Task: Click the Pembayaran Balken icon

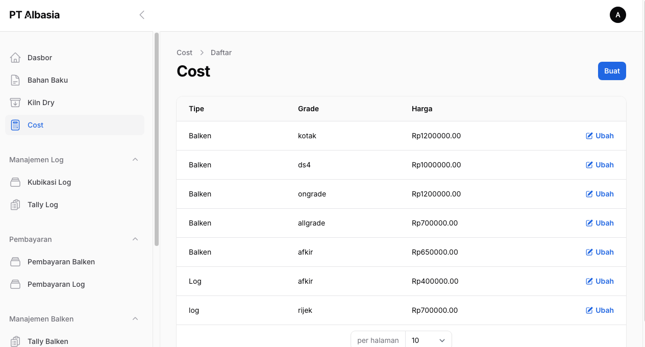Action: tap(15, 262)
